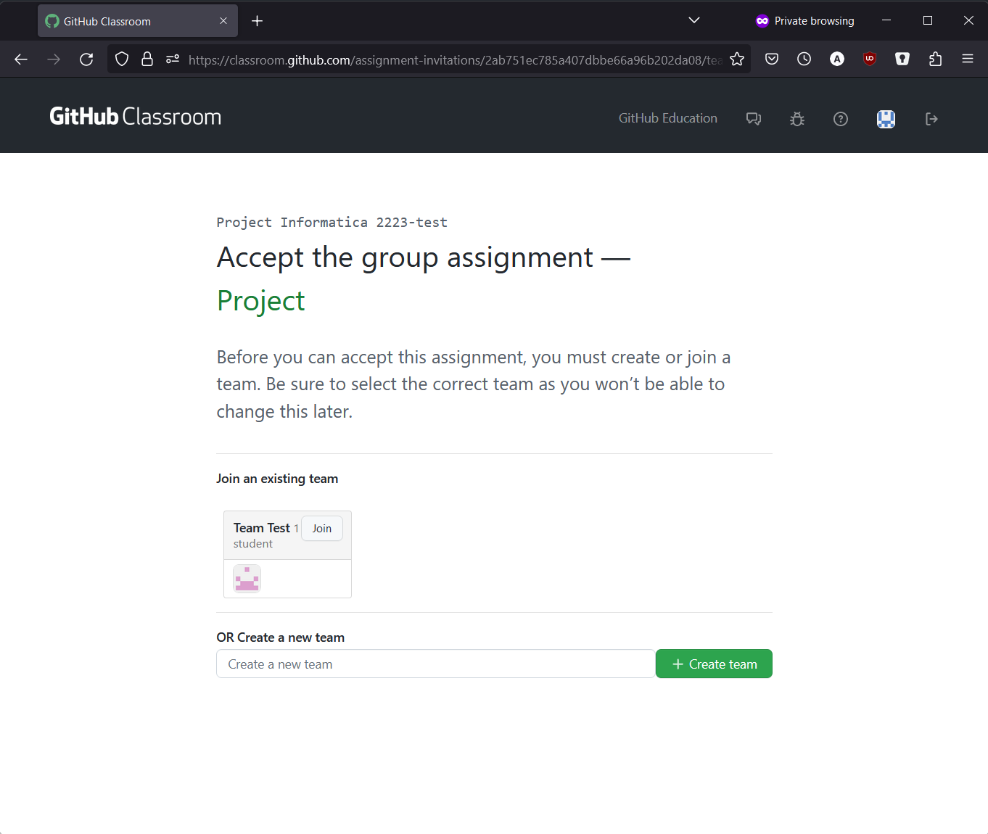The height and width of the screenshot is (834, 988).
Task: Click the discussions speech bubble icon in header
Action: [754, 119]
